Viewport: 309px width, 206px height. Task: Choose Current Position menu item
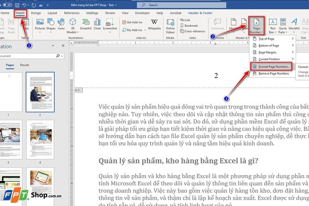click(x=273, y=59)
